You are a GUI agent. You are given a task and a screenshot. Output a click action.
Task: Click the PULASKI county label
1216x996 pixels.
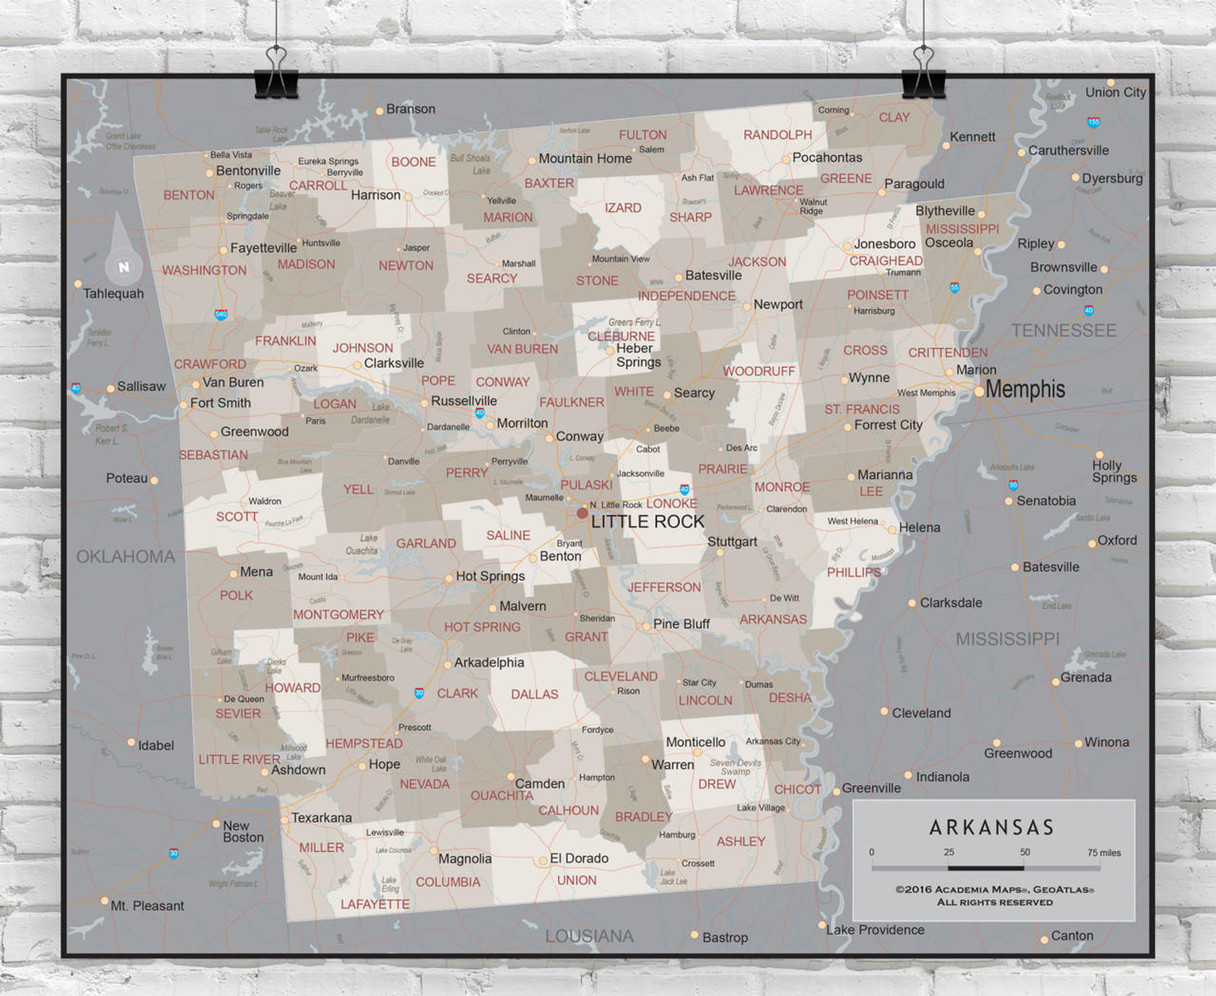586,485
